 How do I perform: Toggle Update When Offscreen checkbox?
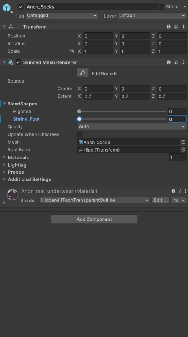coord(80,134)
